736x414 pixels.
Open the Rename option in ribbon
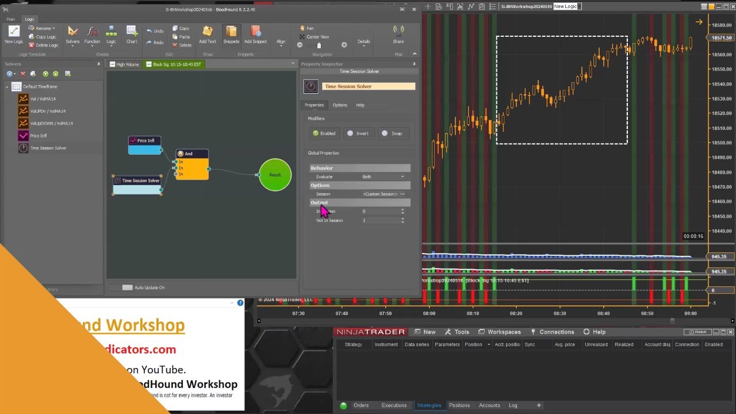[42, 28]
